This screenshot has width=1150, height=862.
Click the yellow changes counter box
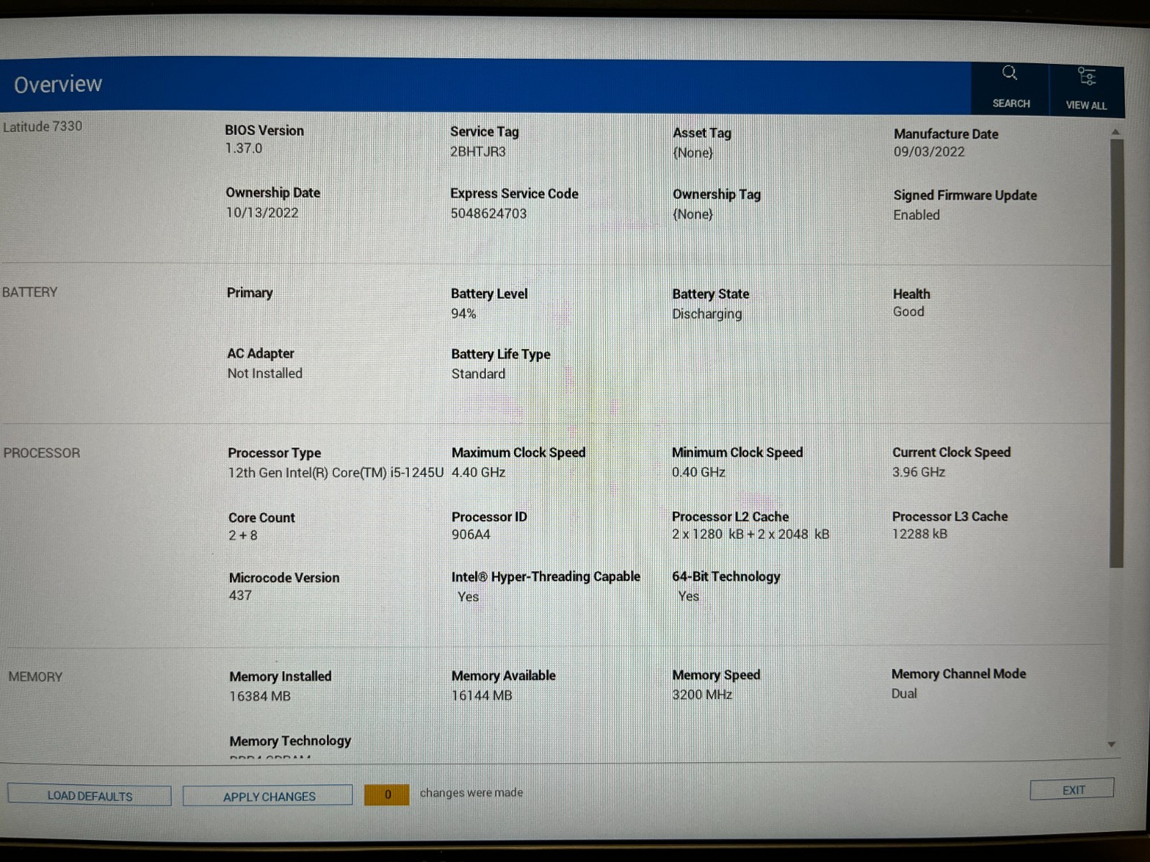click(x=387, y=794)
